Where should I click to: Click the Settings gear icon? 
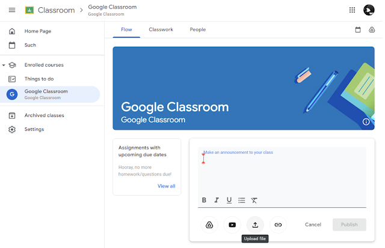12,129
